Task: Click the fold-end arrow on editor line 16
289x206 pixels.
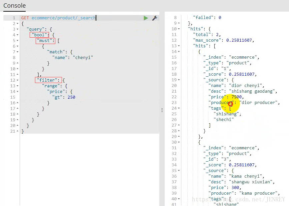Action: pyautogui.click(x=18, y=103)
